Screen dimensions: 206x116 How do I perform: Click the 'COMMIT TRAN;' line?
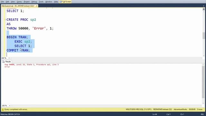click(x=18, y=50)
